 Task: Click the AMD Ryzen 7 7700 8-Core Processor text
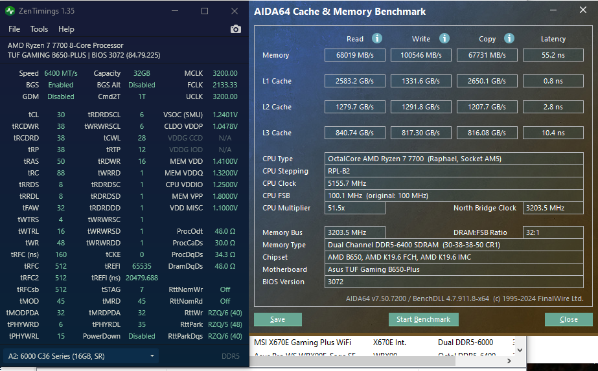tap(65, 45)
